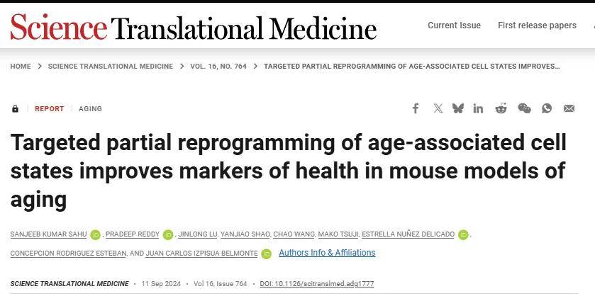Share article via Bluesky butterfly icon
The image size is (595, 296).
coord(458,109)
